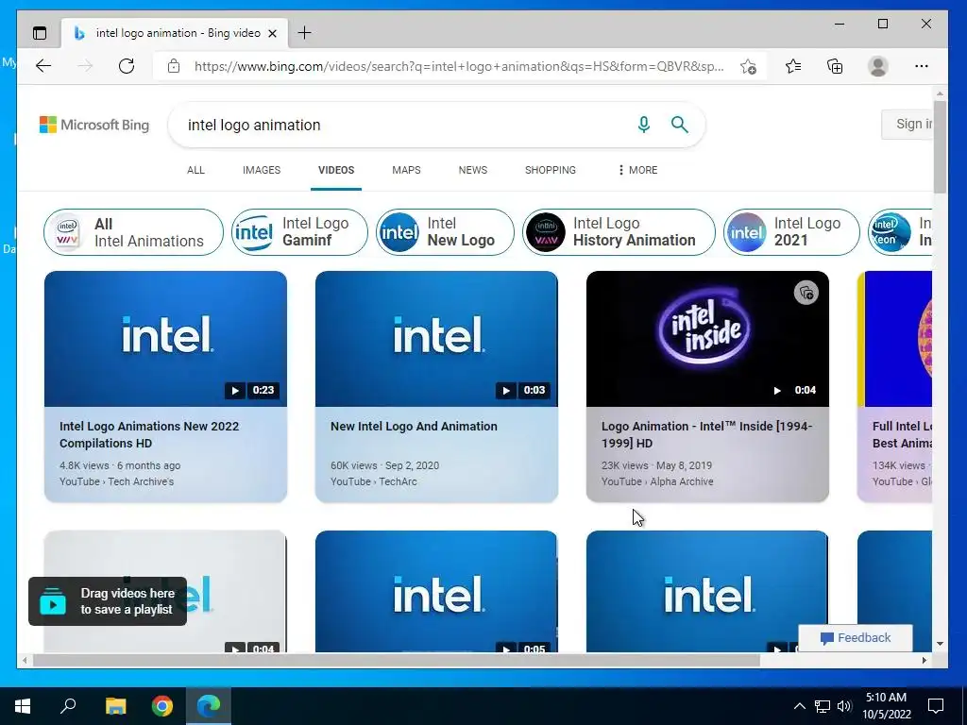Select the VIDEOS tab
Viewport: 967px width, 725px height.
click(336, 170)
